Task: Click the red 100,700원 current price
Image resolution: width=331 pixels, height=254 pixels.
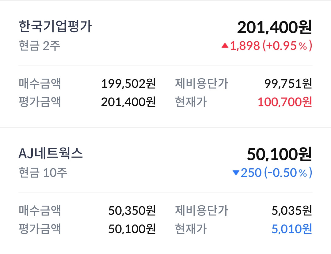Action: (x=285, y=102)
